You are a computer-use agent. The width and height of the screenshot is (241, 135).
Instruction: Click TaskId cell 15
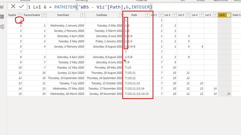[20, 94]
